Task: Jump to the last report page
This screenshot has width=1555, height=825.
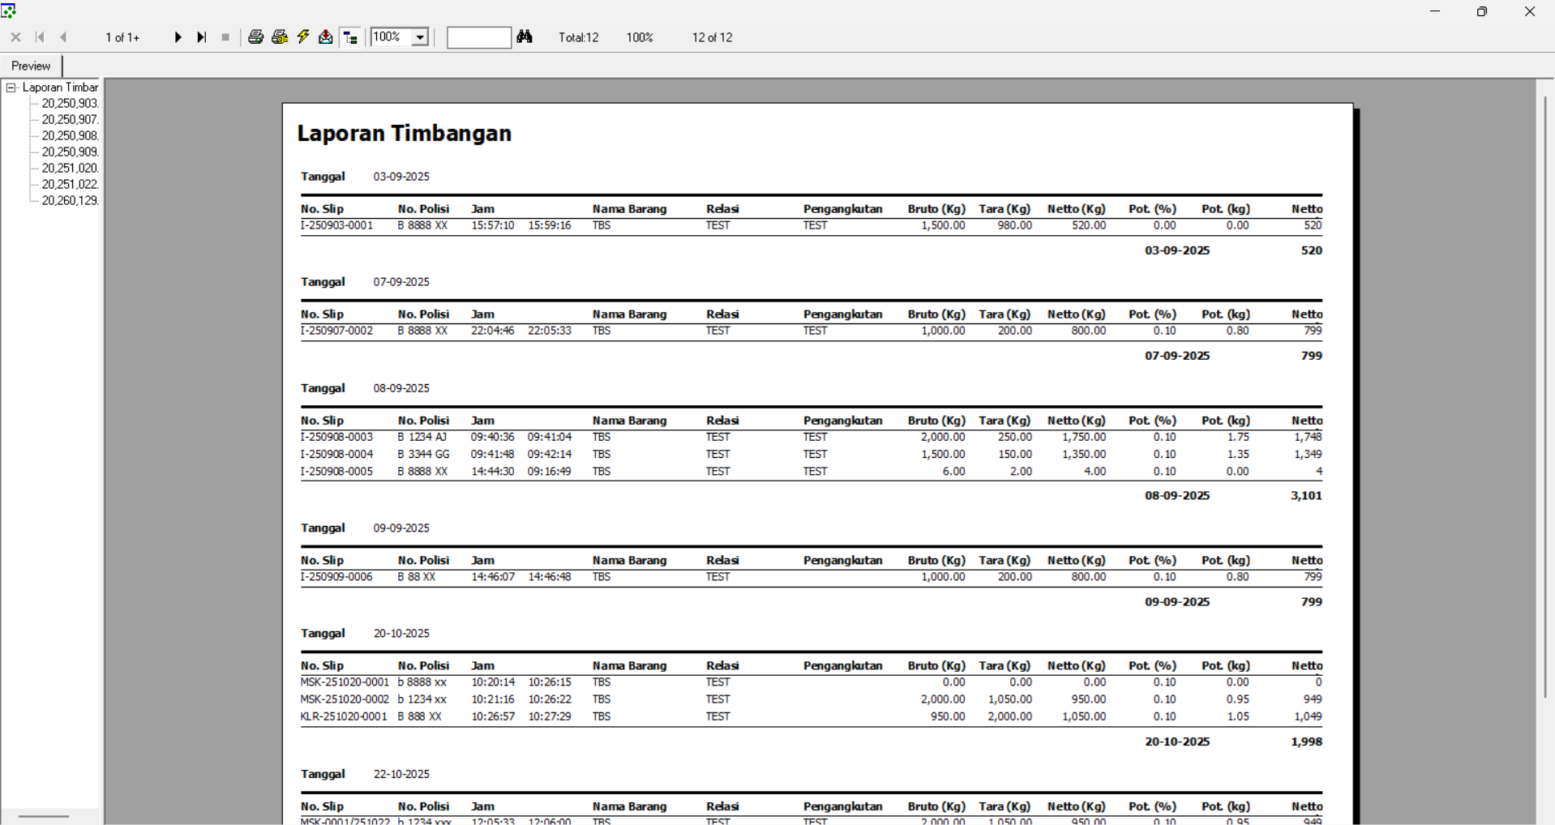Action: point(202,37)
